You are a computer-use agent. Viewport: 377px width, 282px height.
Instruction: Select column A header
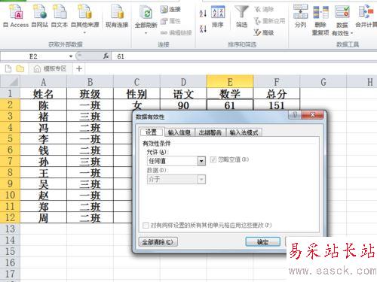(43, 82)
